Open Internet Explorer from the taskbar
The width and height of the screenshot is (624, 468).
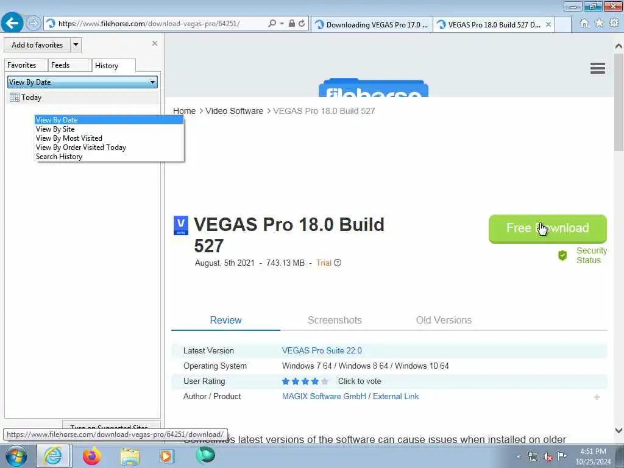click(x=53, y=456)
